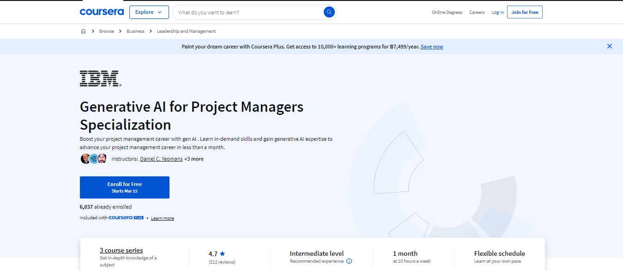Dismiss the Coursera Plus promo banner
Screen dimensions: 623x271
(x=609, y=46)
